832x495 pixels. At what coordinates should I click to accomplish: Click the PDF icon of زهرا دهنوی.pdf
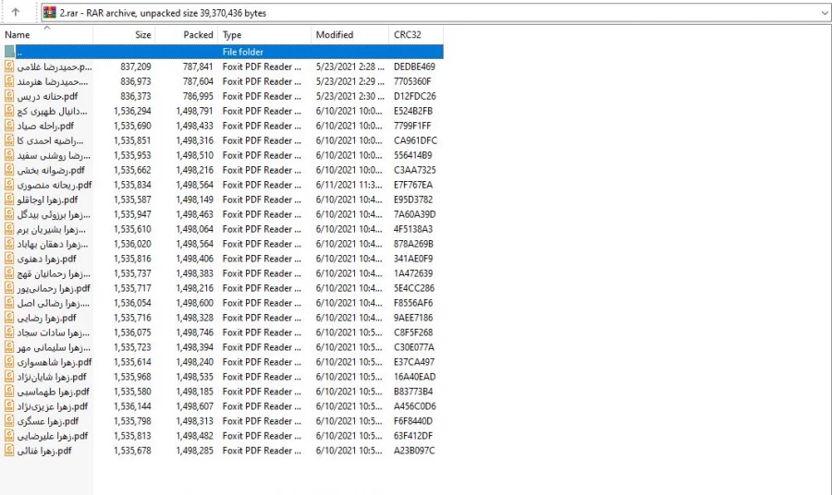pyautogui.click(x=9, y=259)
